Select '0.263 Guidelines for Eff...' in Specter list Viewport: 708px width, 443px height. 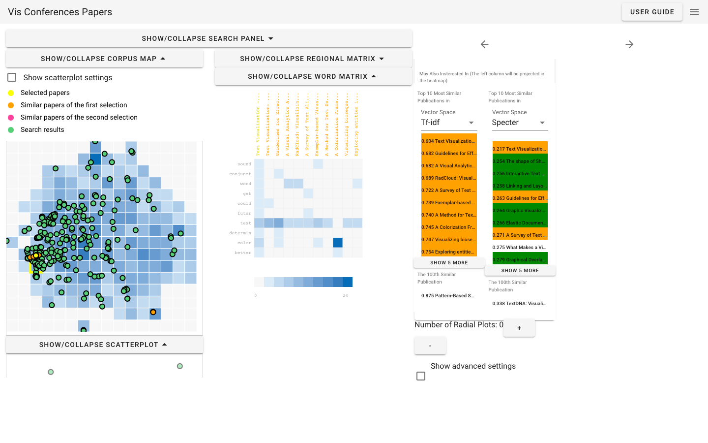[x=520, y=198]
